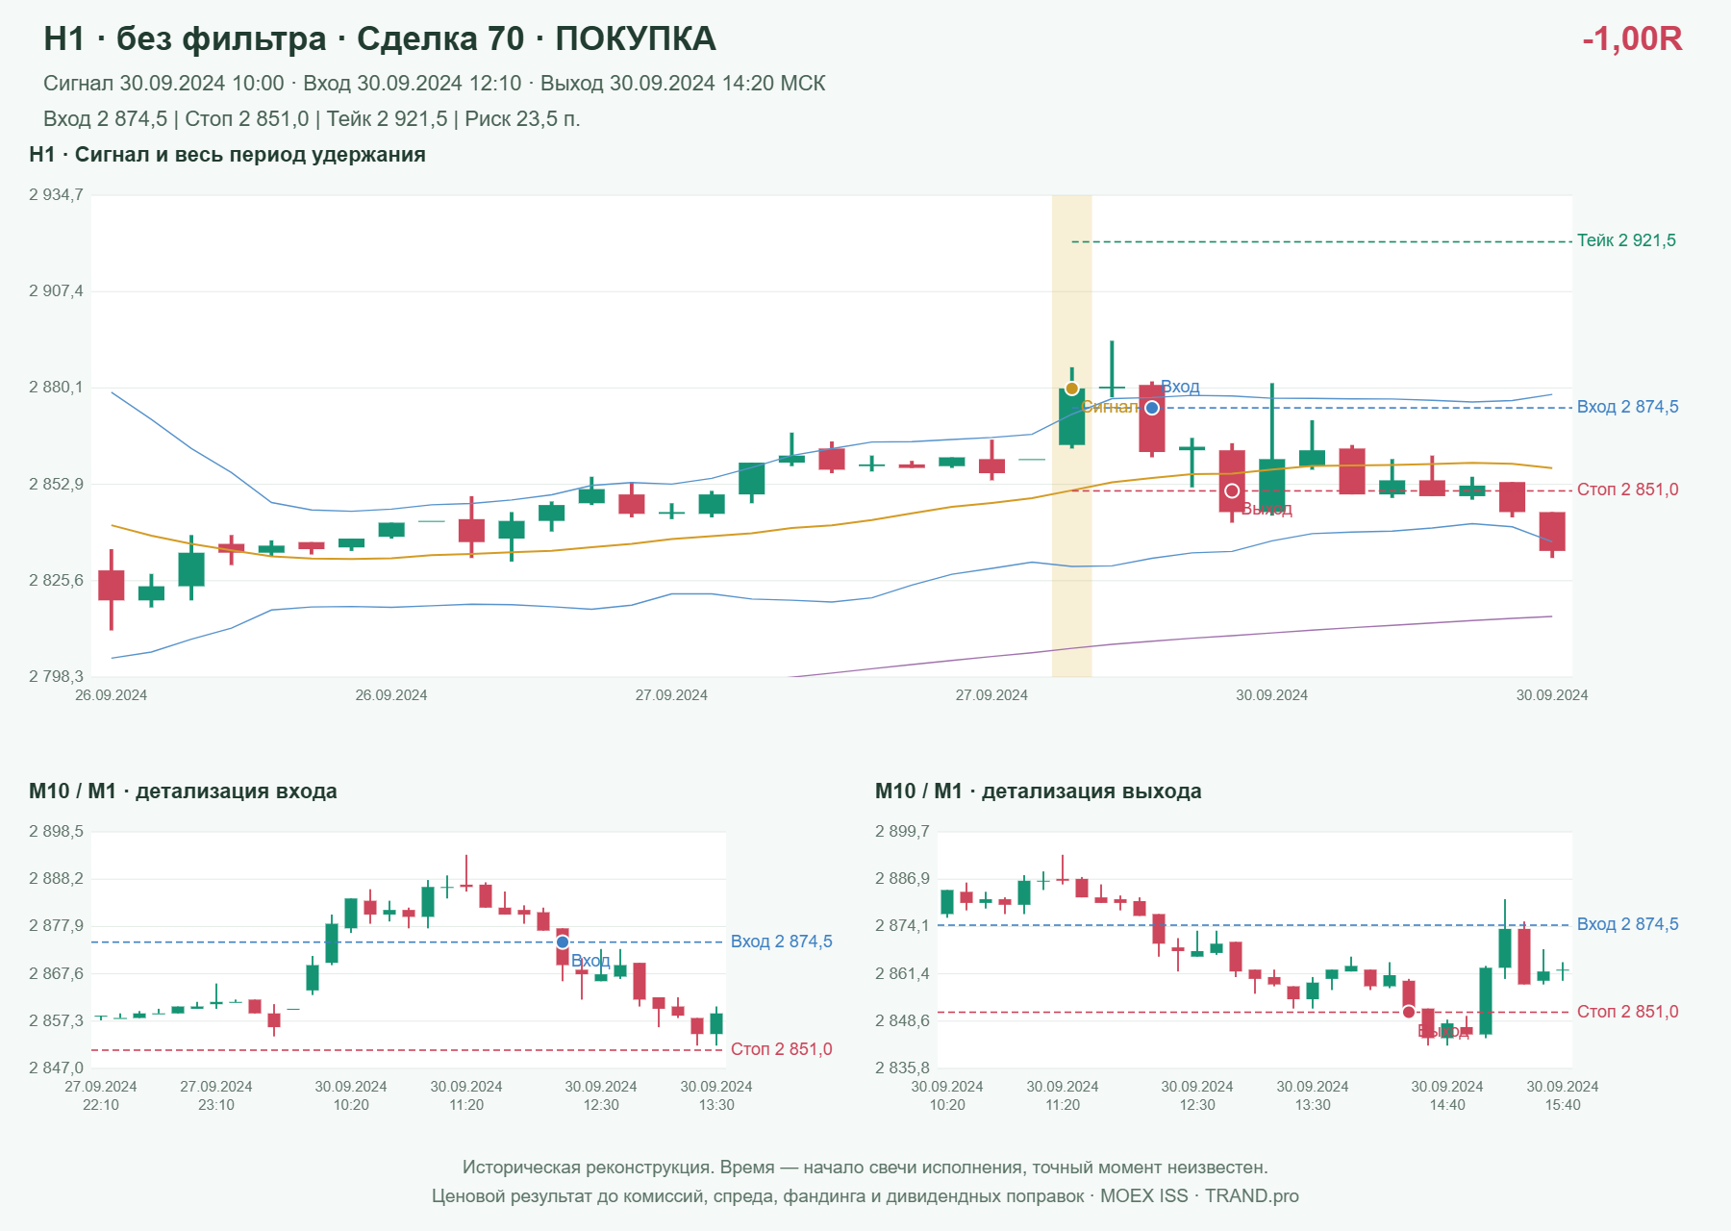Click the -1,00R result value
Screen dimensions: 1731x1231
click(1632, 38)
